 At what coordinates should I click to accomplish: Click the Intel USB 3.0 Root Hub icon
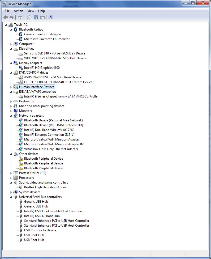(21, 216)
